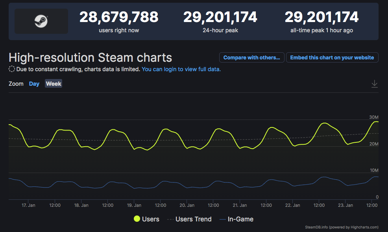Click the 28,679,788 users right now figure
The image size is (388, 232).
pyautogui.click(x=119, y=17)
